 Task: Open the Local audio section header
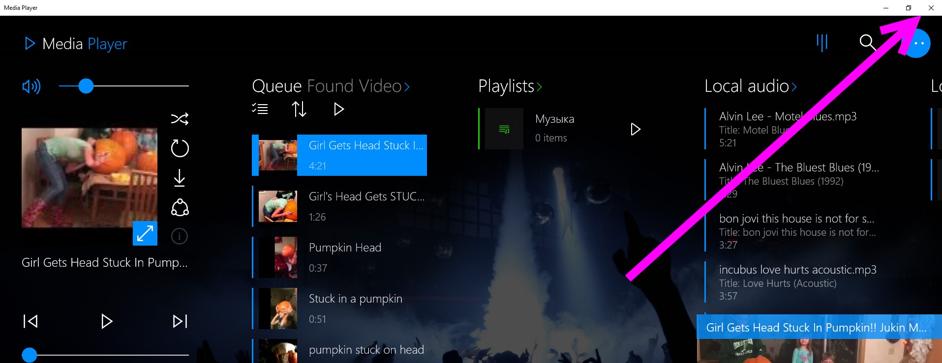(747, 86)
